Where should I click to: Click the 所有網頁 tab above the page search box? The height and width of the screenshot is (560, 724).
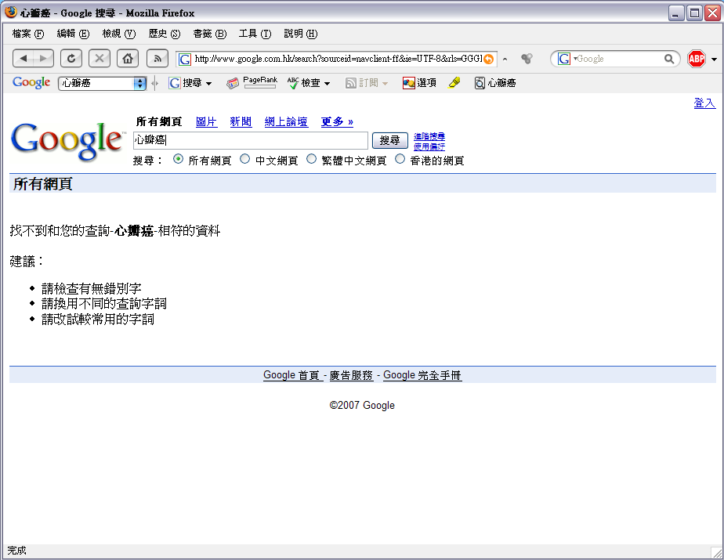coord(159,121)
